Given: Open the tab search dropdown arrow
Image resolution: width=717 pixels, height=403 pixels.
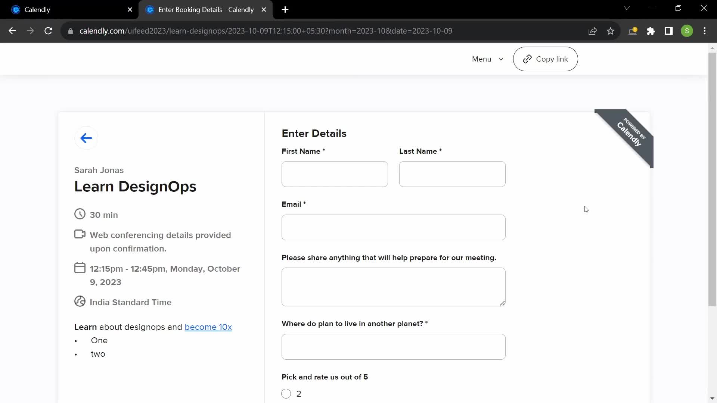Looking at the screenshot, I should pos(627,8).
